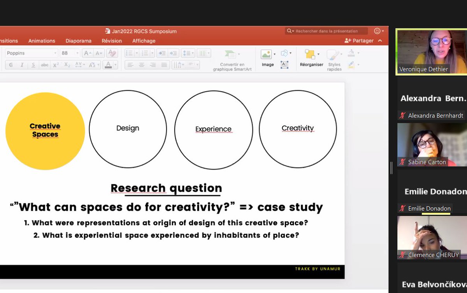This screenshot has height=293, width=467.
Task: Open the Diaporama tab
Action: (x=78, y=41)
